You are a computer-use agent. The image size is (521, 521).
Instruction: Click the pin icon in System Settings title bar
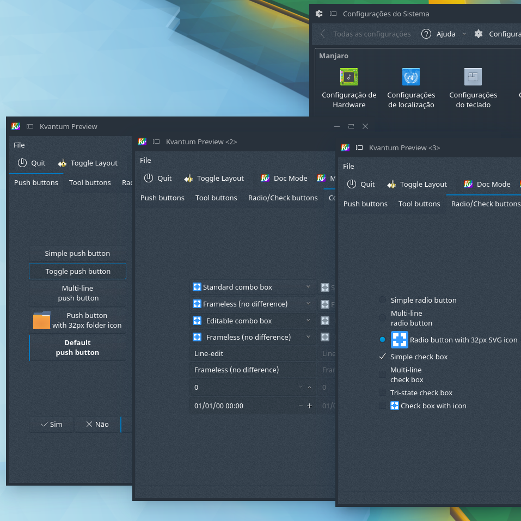333,14
